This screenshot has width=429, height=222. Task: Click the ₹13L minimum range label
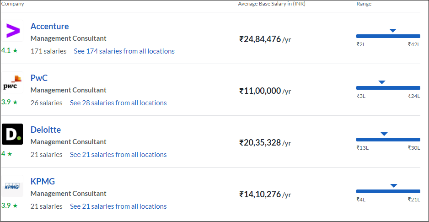click(363, 148)
